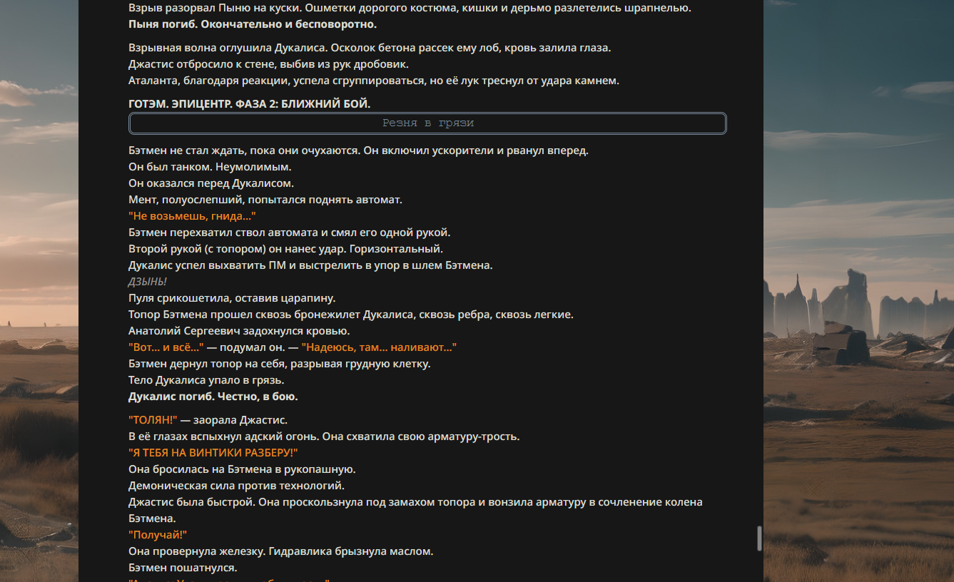Click the orange quote "Получай!"
This screenshot has width=954, height=582.
point(158,535)
